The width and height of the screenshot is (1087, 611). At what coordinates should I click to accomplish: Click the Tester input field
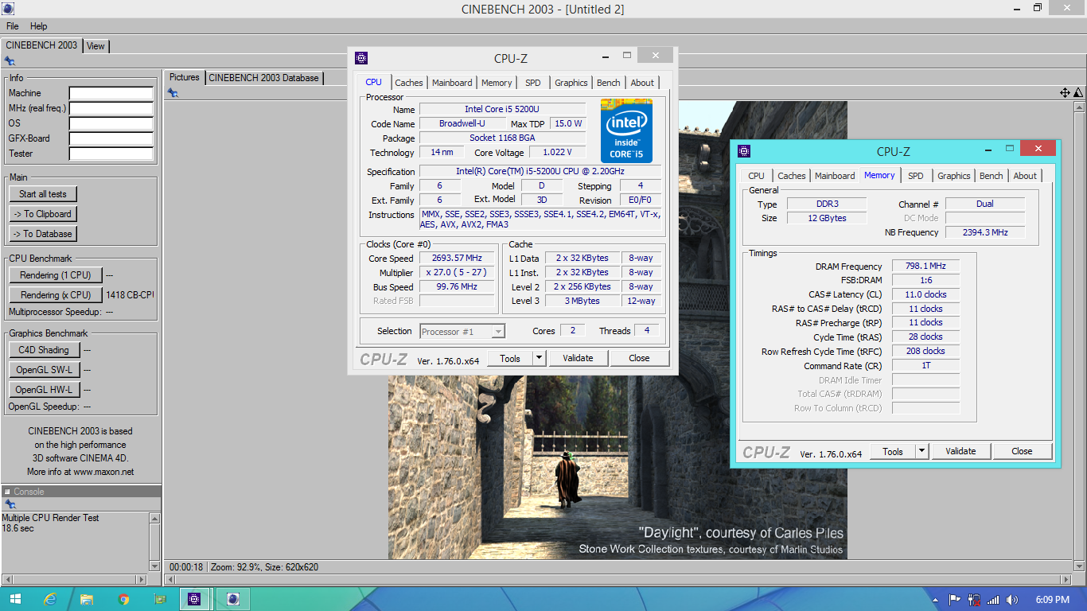111,154
